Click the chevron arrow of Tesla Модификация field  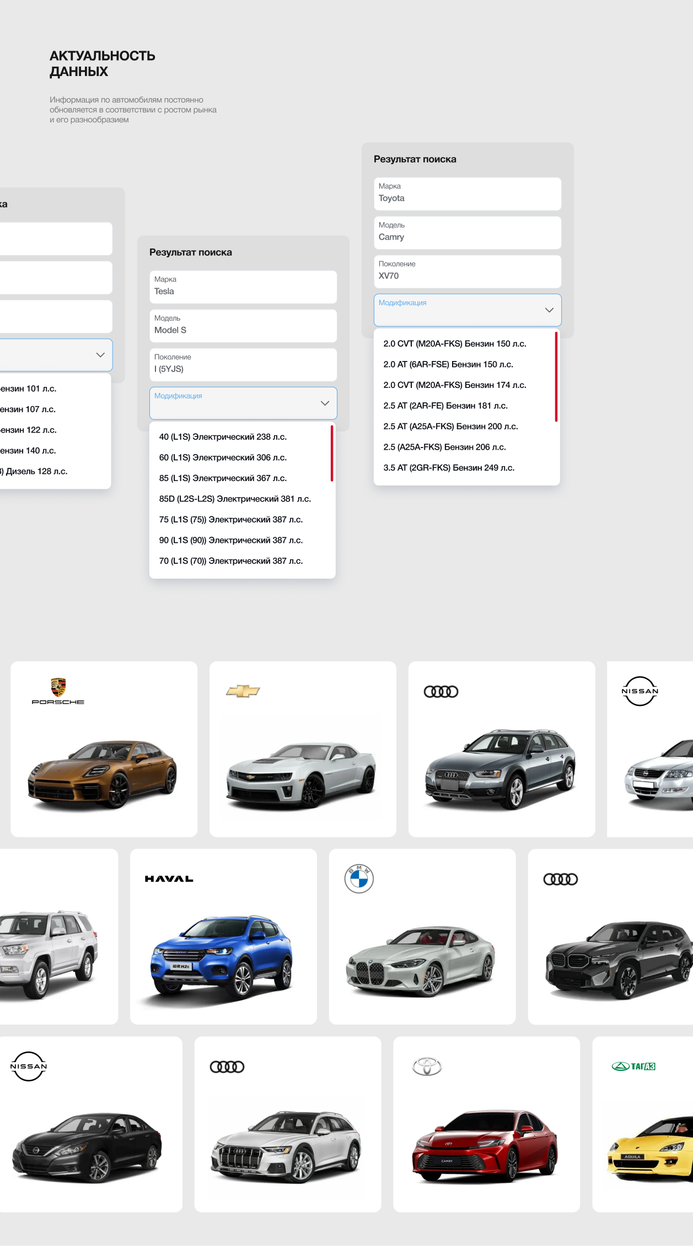[325, 403]
